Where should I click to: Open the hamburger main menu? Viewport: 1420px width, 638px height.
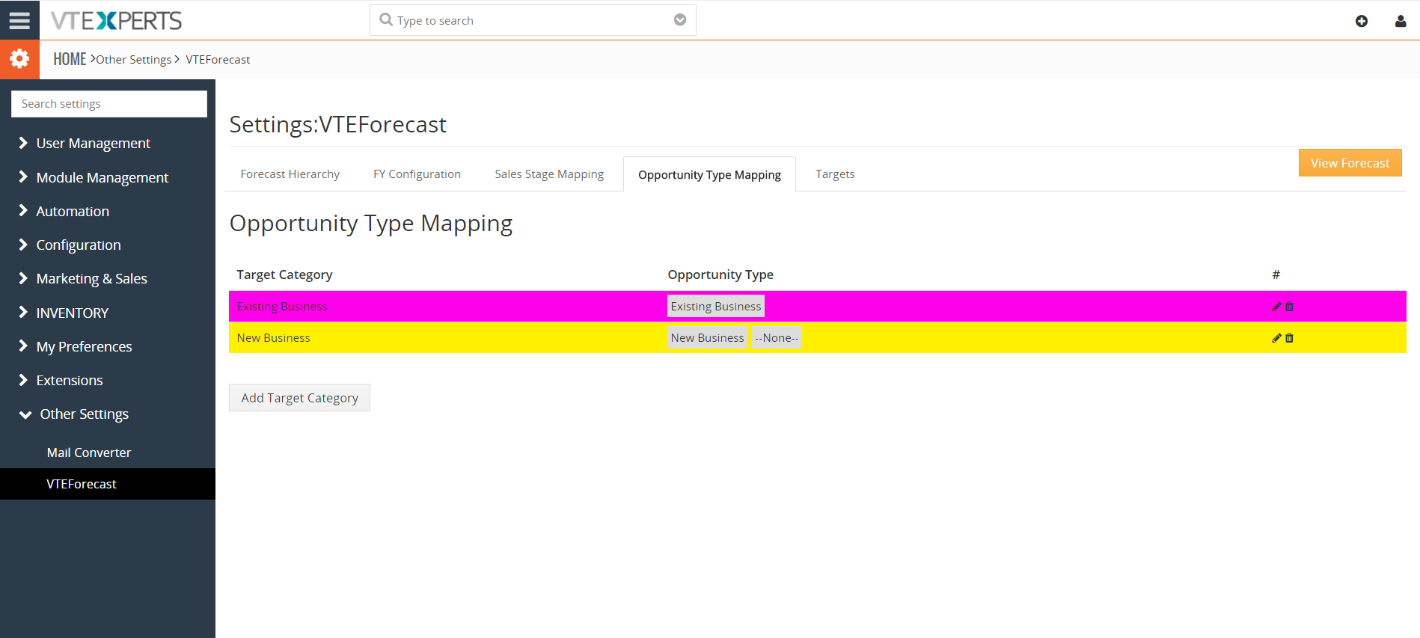pos(19,20)
